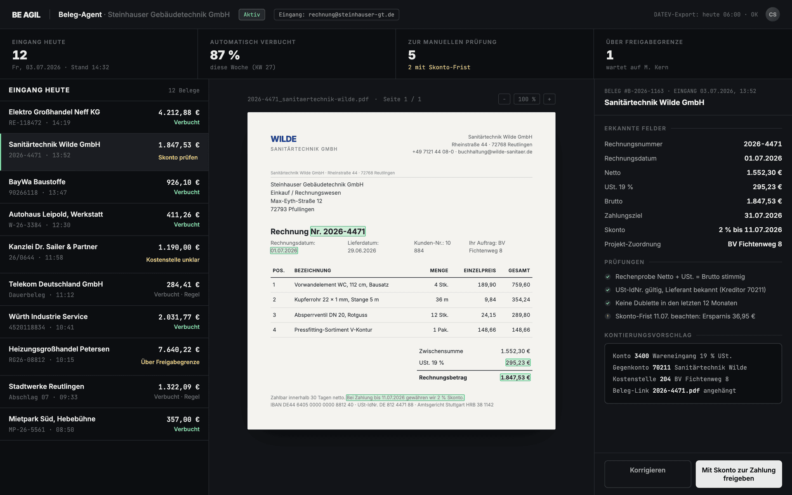Zoom in the PDF with plus button
Viewport: 792px width, 495px height.
(549, 99)
